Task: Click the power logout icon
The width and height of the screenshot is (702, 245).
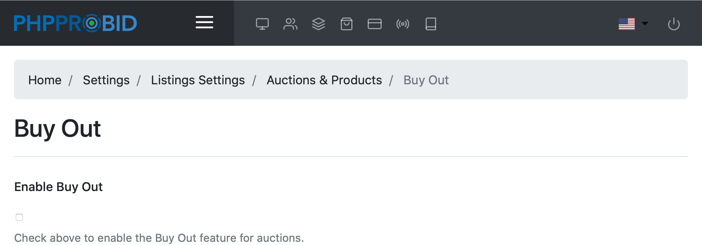Action: [x=674, y=24]
